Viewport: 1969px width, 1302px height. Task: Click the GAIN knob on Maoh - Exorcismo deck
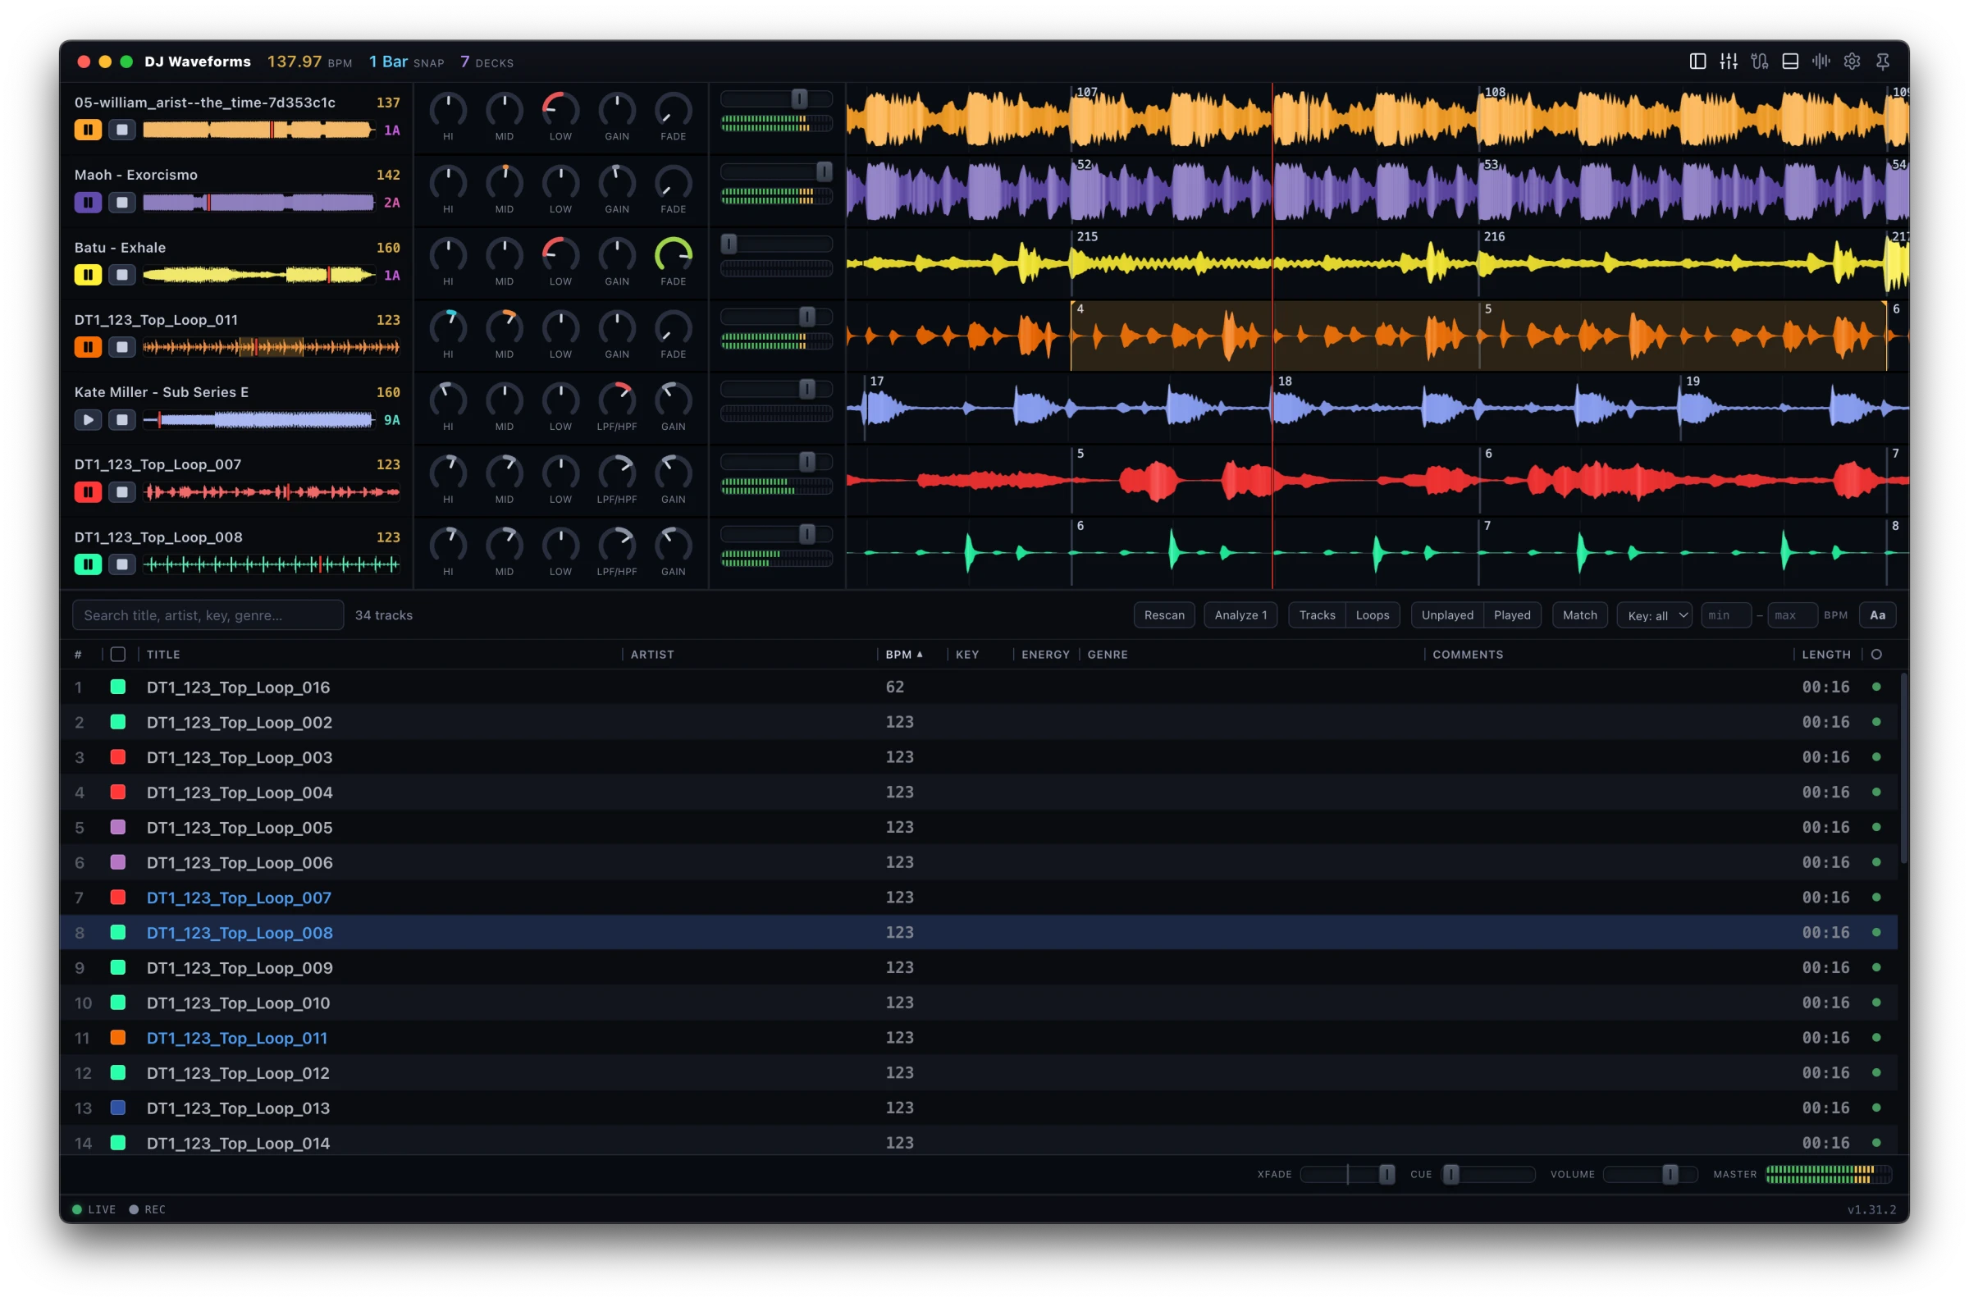617,184
